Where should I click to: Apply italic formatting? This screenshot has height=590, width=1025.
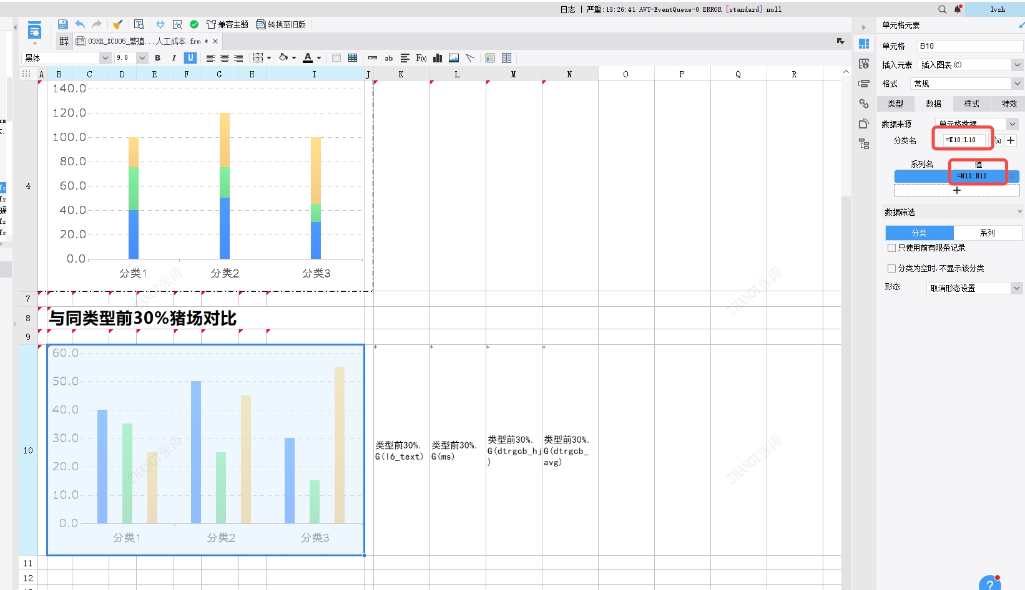pyautogui.click(x=174, y=58)
